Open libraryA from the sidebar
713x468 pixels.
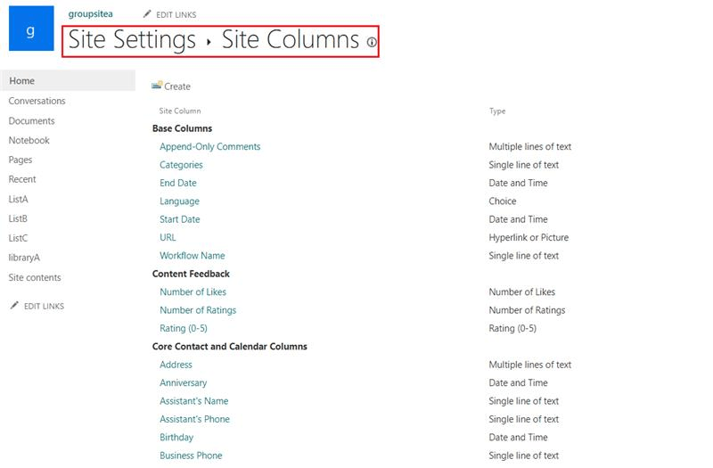click(24, 258)
